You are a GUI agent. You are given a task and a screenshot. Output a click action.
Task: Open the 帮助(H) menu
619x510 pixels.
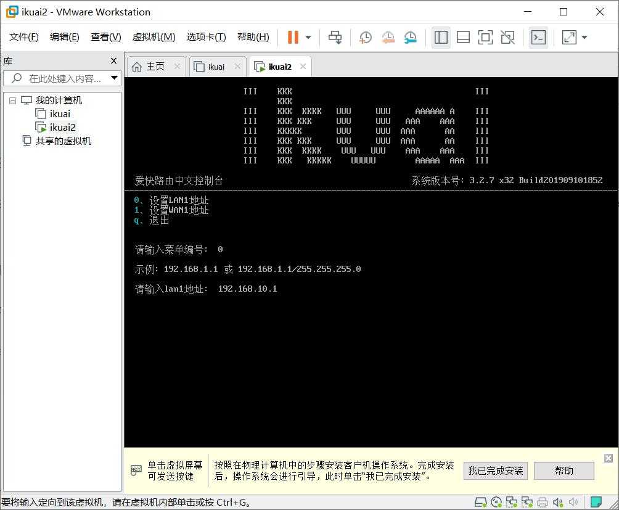253,37
